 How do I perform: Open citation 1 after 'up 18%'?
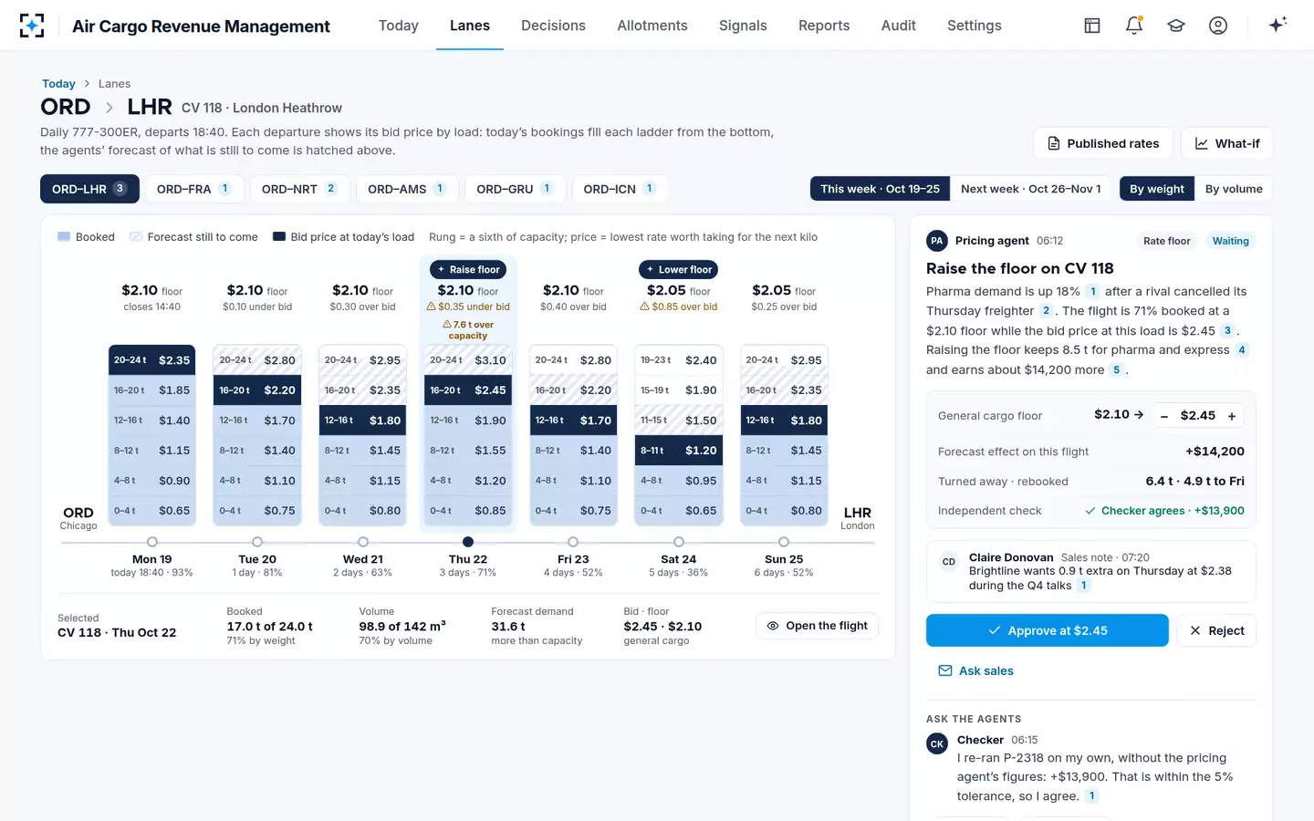(x=1092, y=292)
